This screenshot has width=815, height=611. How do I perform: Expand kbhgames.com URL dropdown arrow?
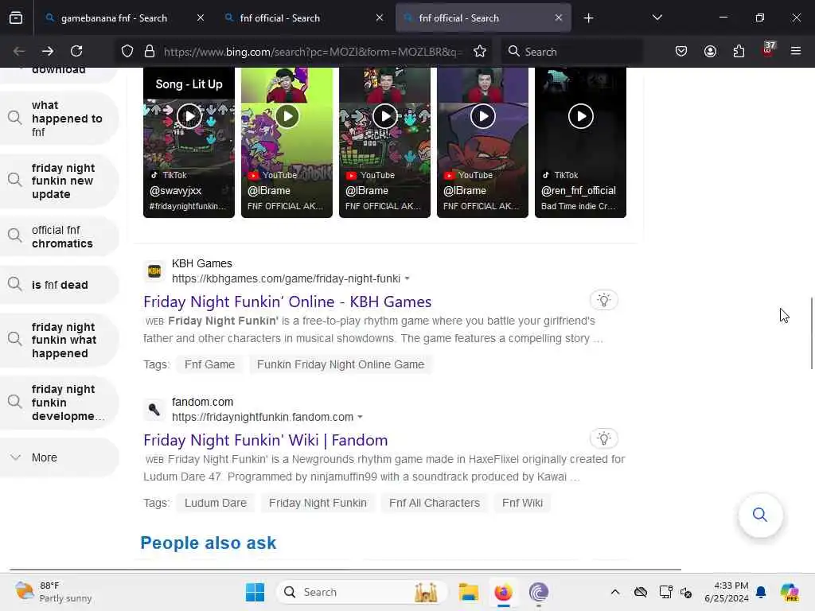click(x=407, y=279)
